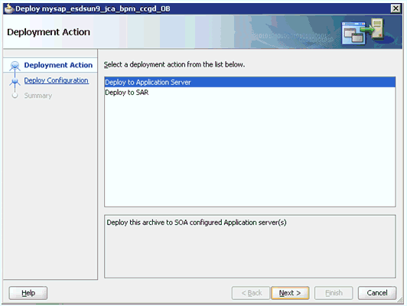Go to Deployment Action wizard step
This screenshot has width=407, height=306.
[x=58, y=65]
